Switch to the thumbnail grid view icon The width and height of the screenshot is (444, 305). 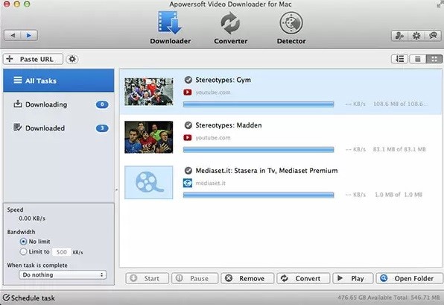pyautogui.click(x=434, y=59)
